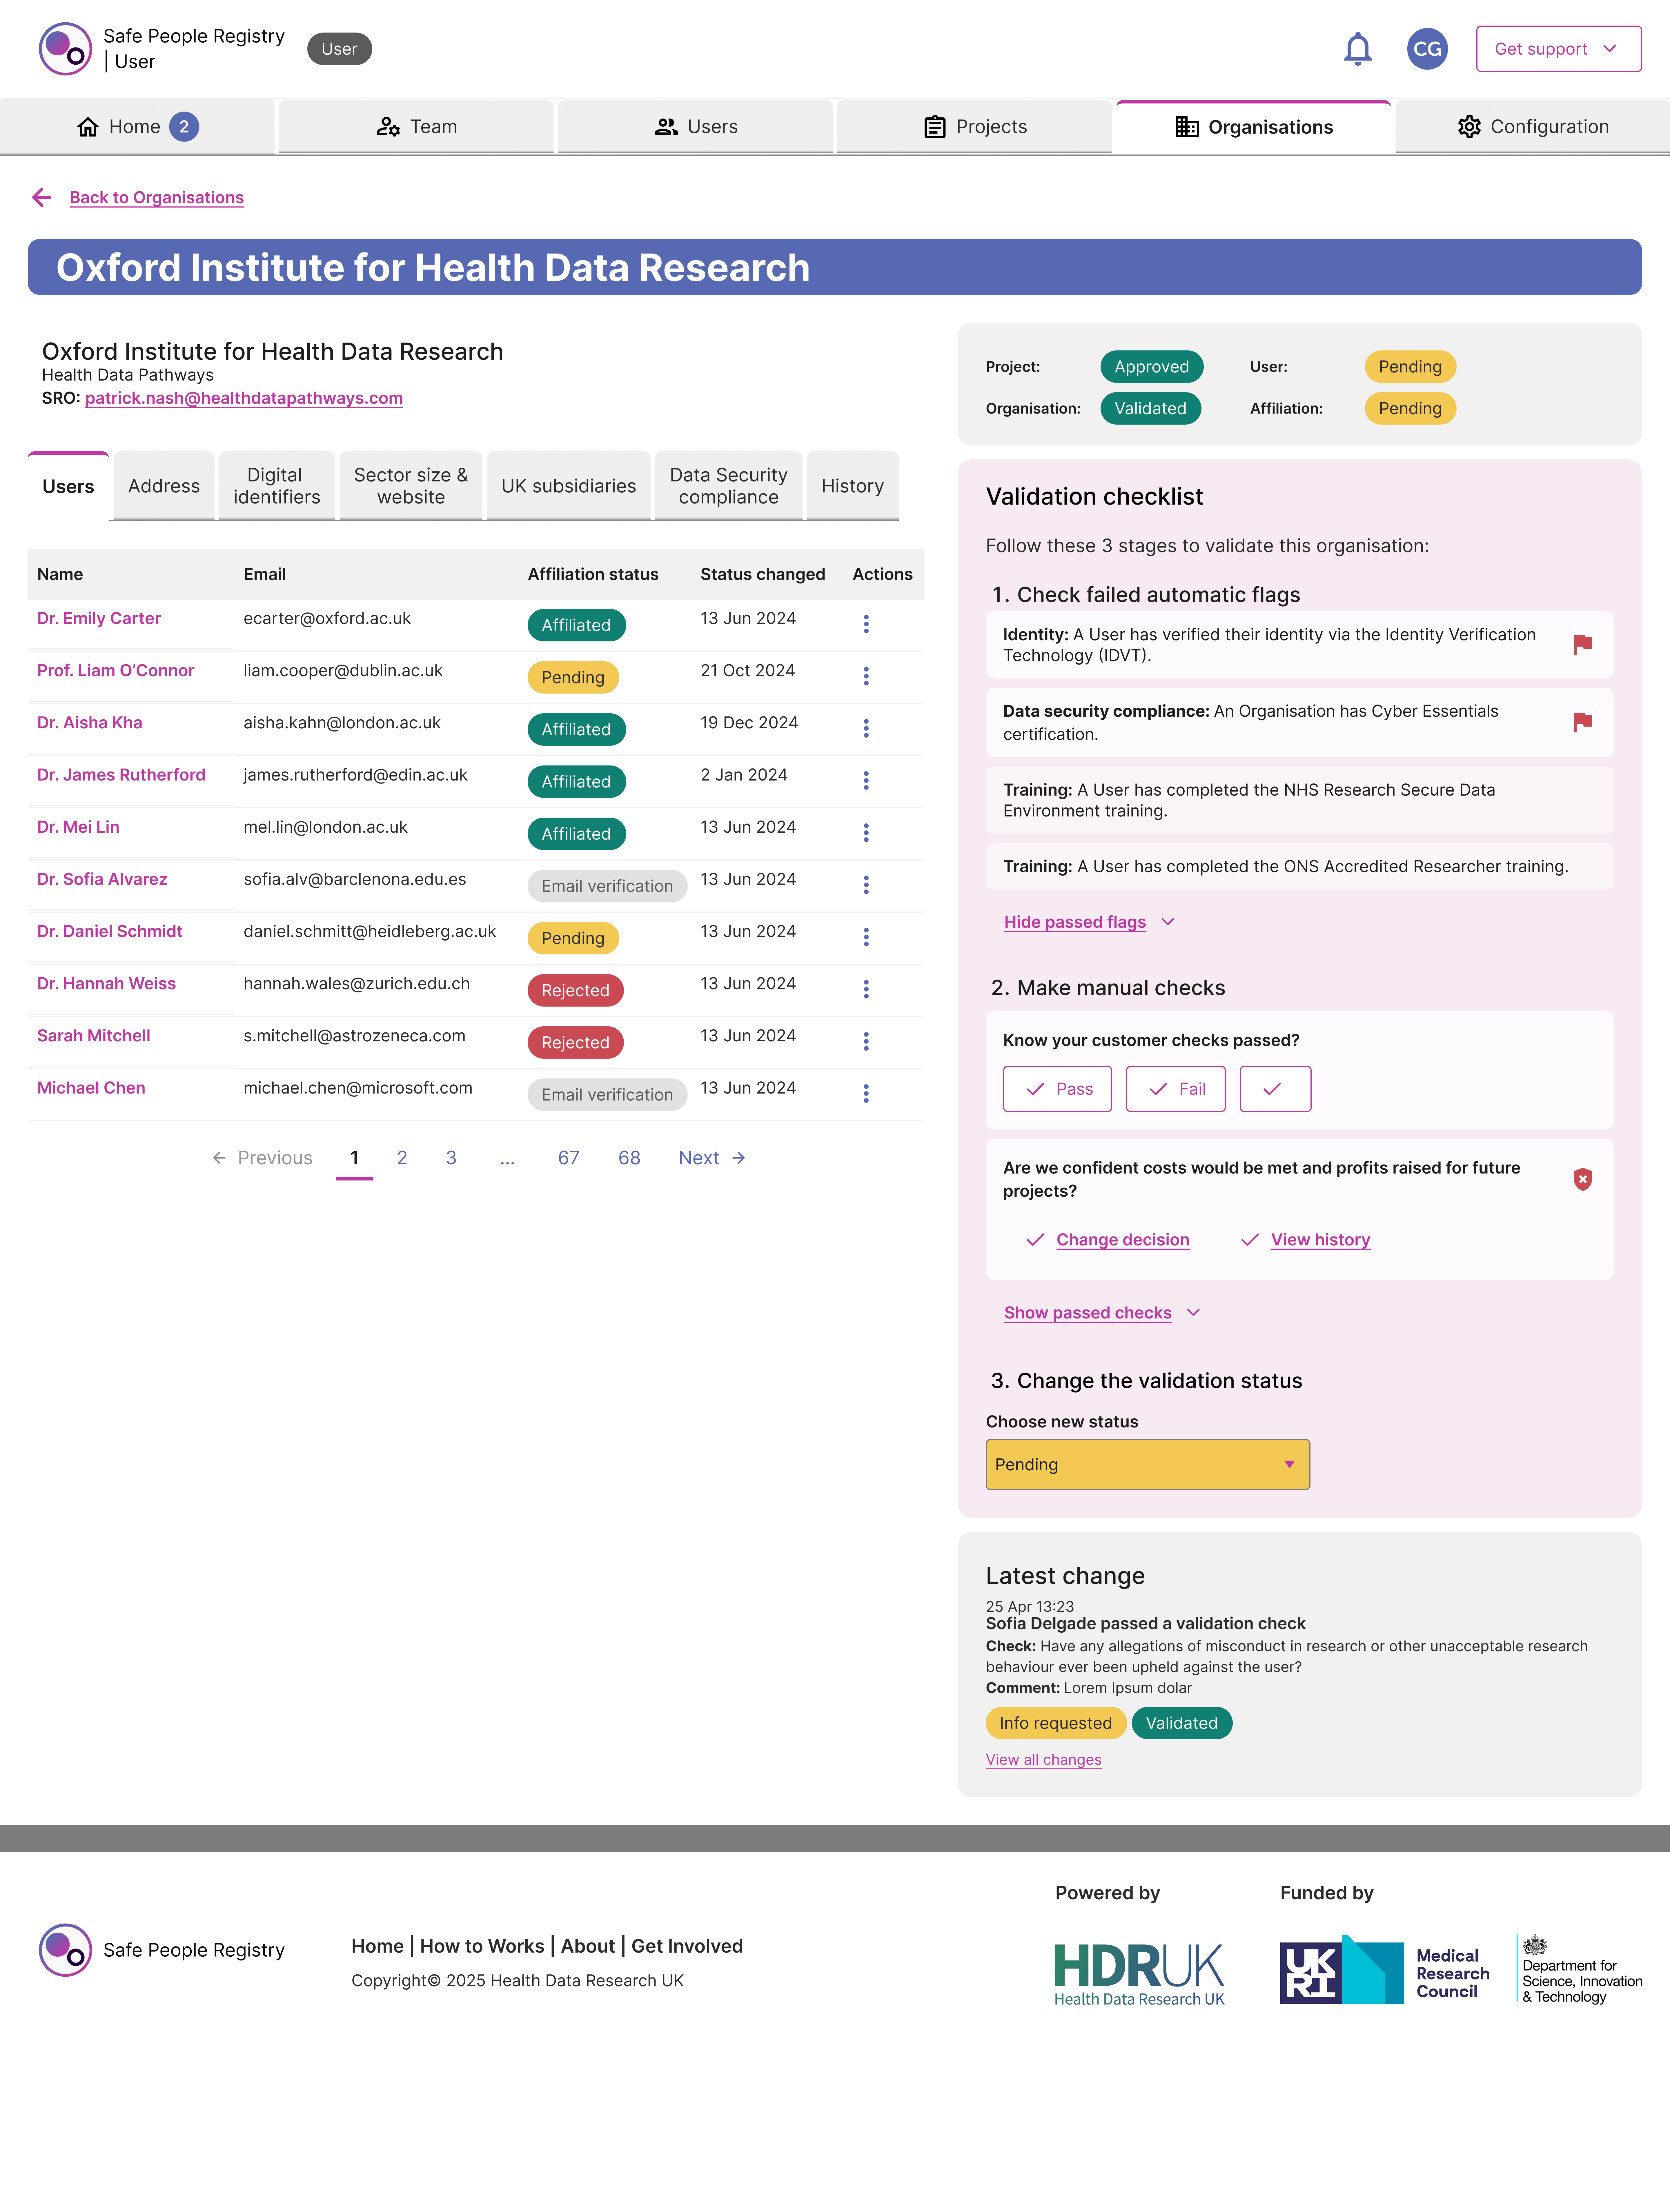
Task: Go to the Projects tab
Action: point(974,127)
